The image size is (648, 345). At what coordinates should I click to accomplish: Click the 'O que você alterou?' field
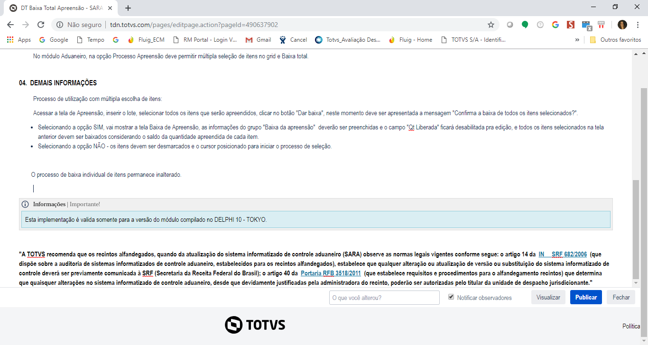tap(384, 298)
